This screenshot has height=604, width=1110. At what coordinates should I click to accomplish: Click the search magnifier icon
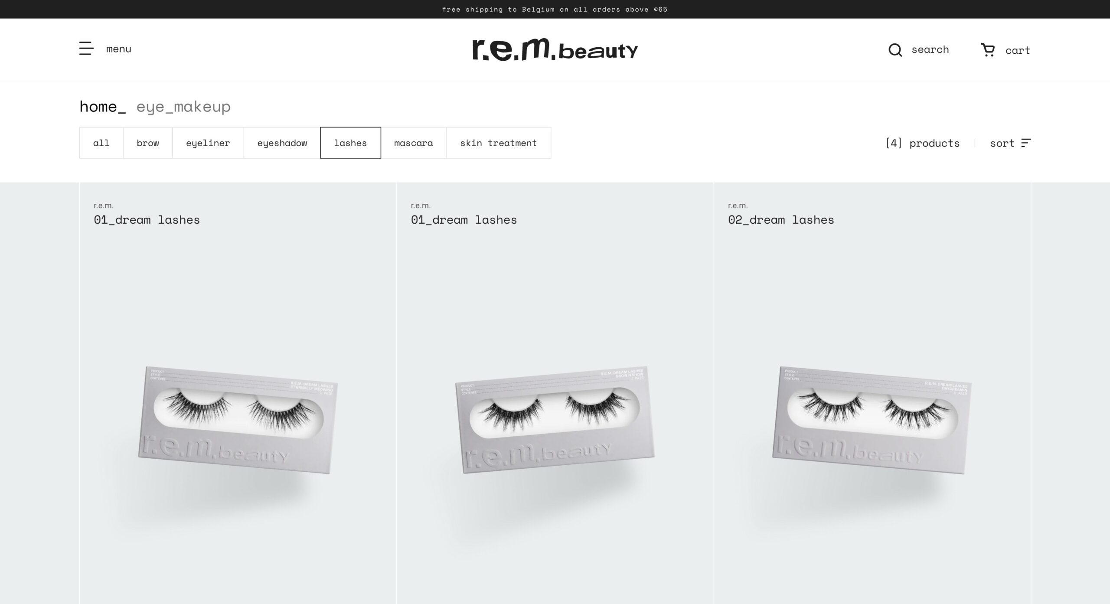point(895,50)
